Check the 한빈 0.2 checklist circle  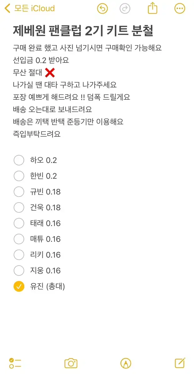pos(19,176)
